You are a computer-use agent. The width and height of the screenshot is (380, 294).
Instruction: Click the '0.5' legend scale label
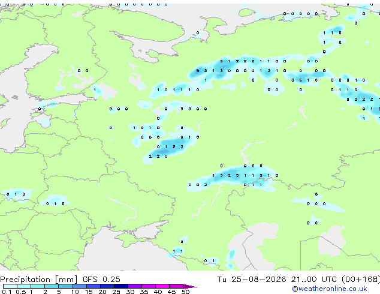pyautogui.click(x=21, y=292)
